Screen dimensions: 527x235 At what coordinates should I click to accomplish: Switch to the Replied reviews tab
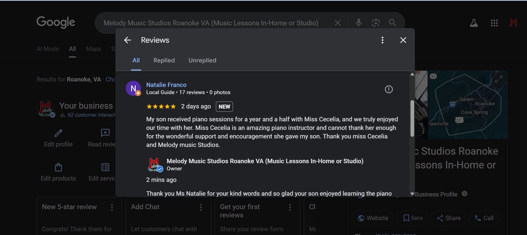pos(164,60)
